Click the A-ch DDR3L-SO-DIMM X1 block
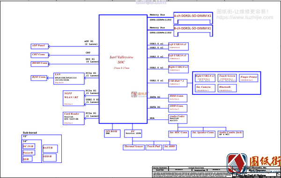This screenshot has width=281, height=178. 193,18
